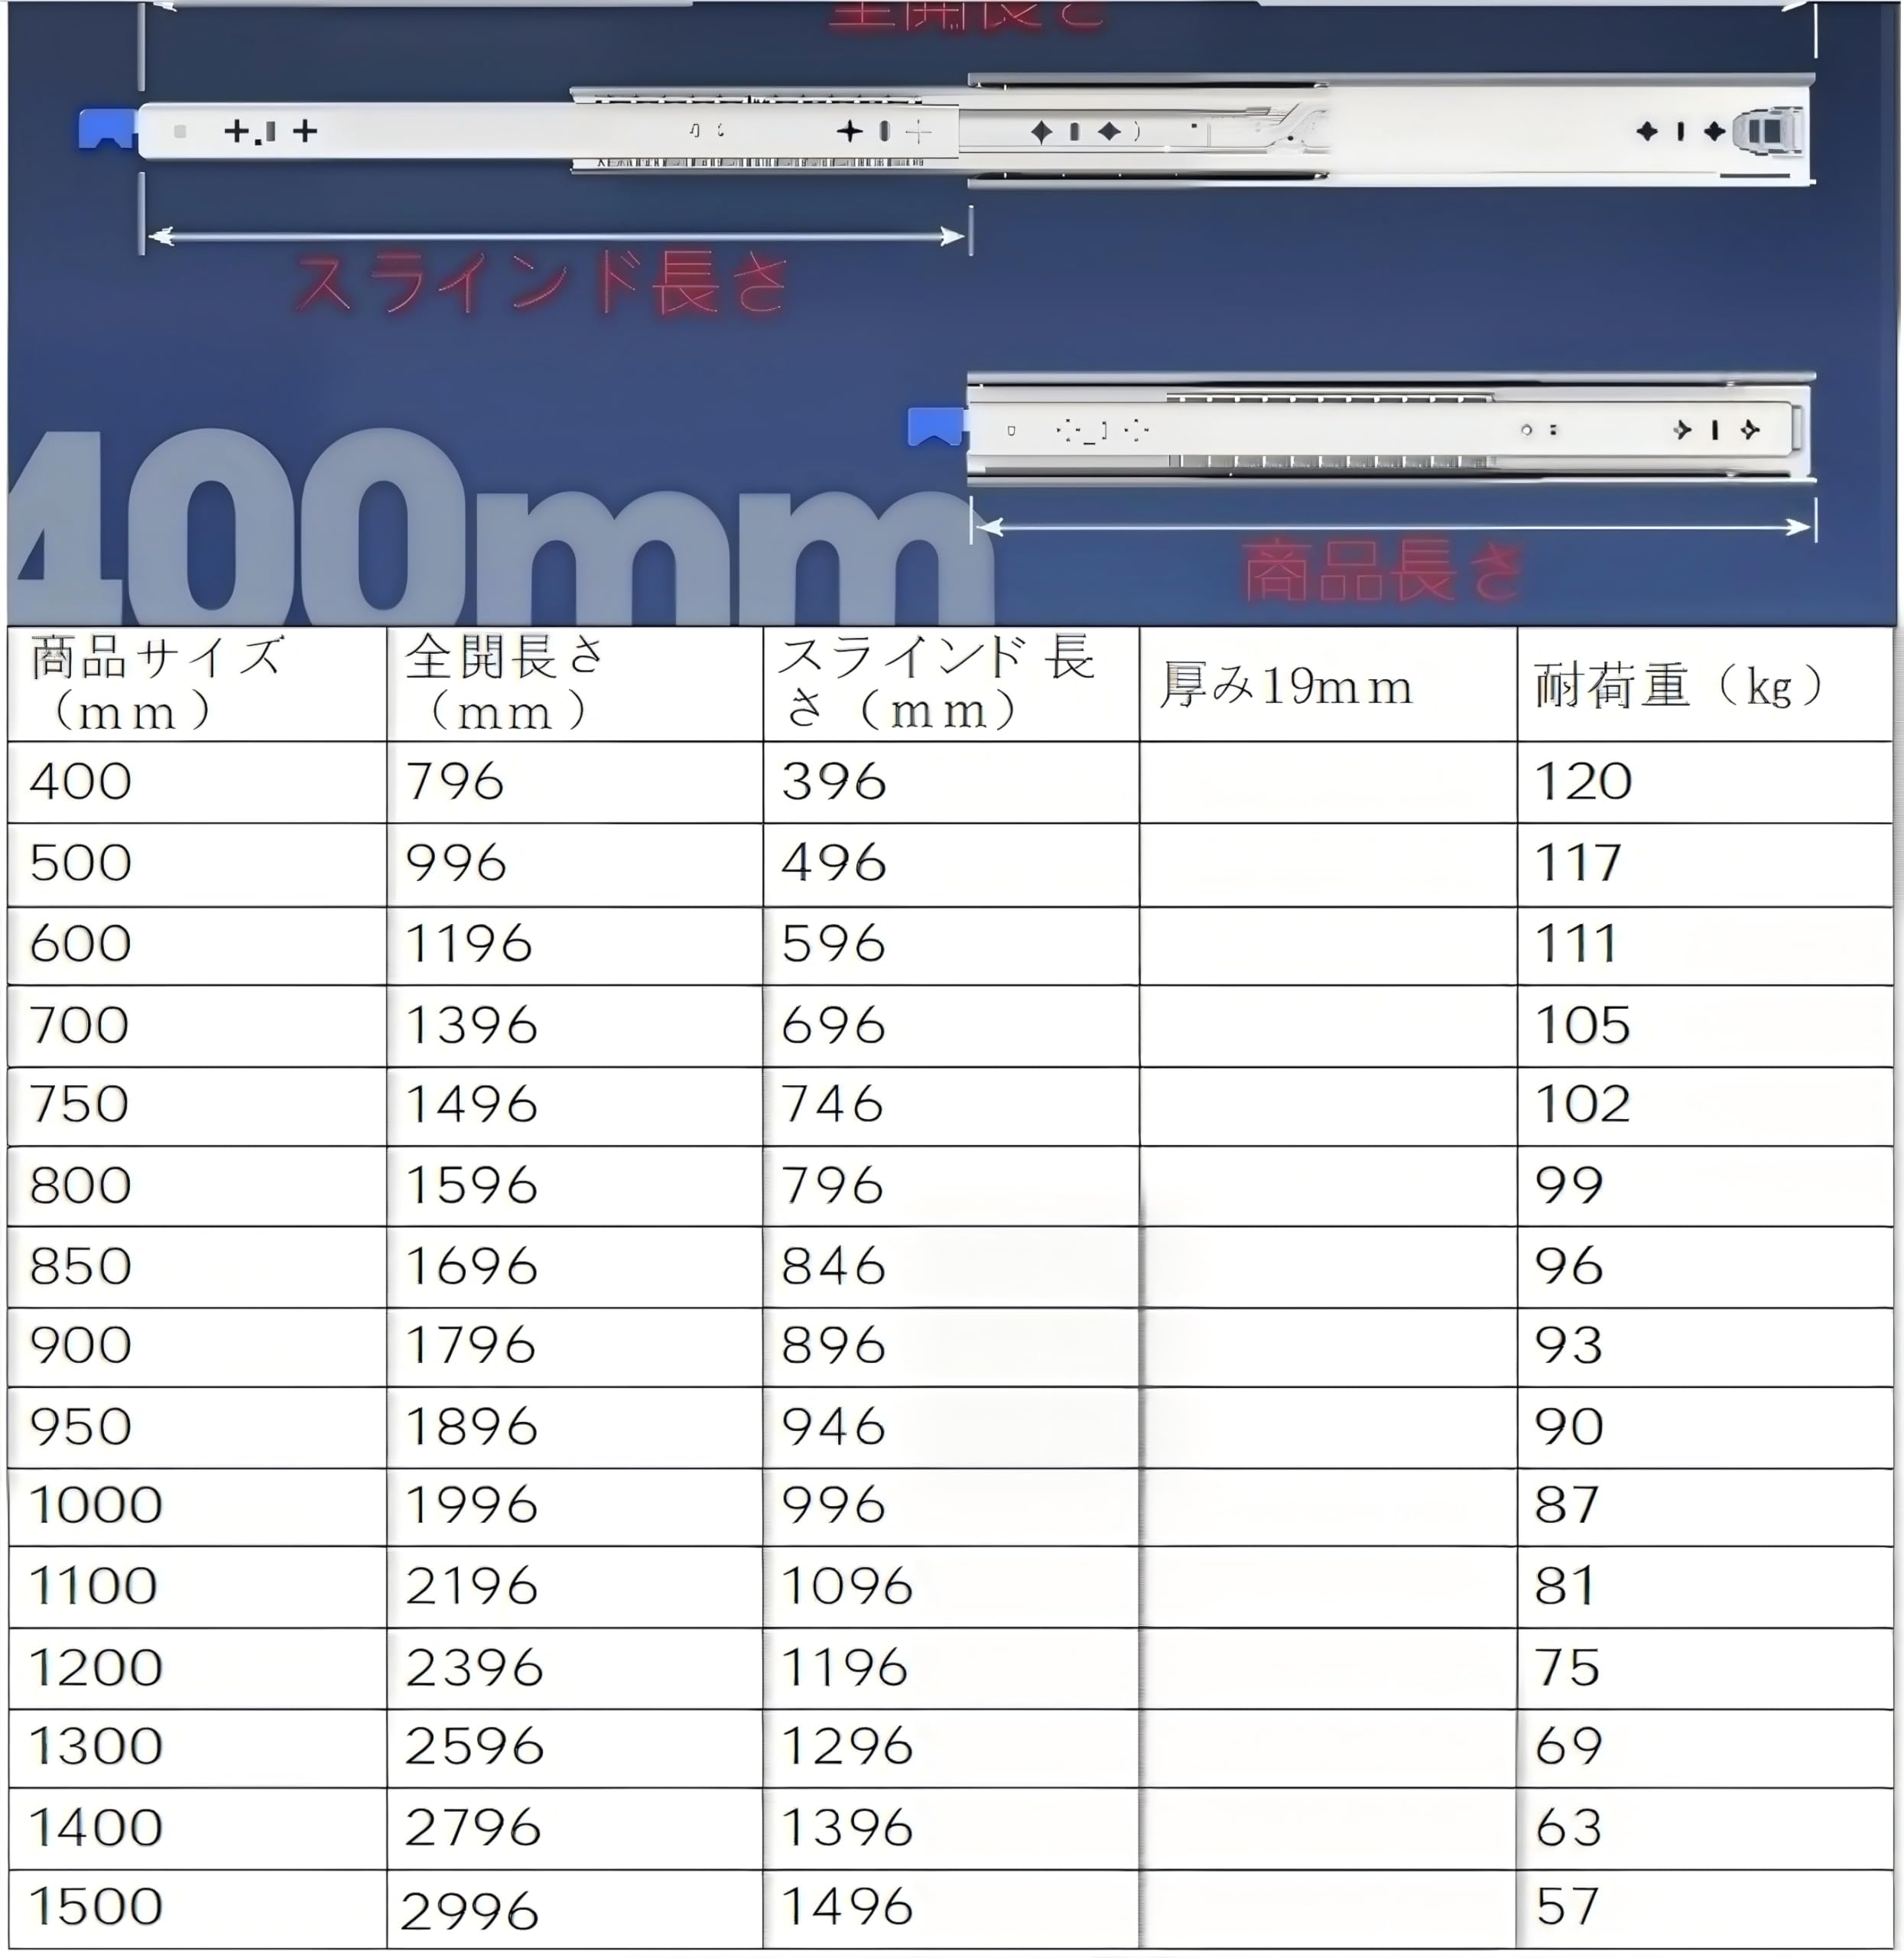Click the 全開長さ（mm） table column header

[x=575, y=684]
